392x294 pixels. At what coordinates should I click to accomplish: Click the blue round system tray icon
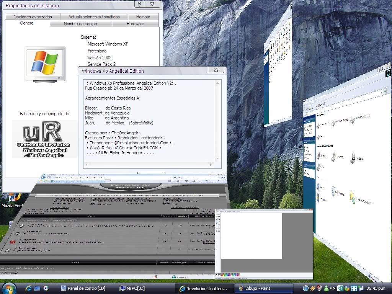point(305,288)
